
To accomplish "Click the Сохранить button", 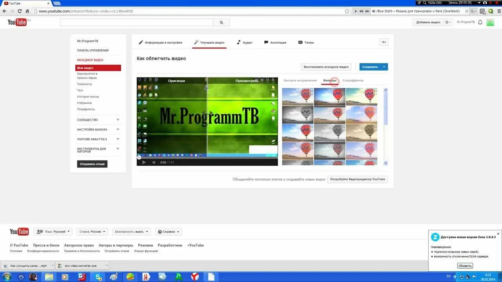I will (370, 67).
